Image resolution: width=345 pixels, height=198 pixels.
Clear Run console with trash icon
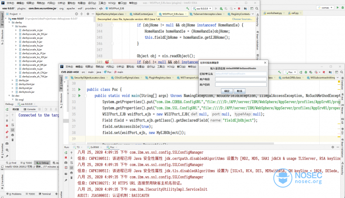(x=72, y=178)
